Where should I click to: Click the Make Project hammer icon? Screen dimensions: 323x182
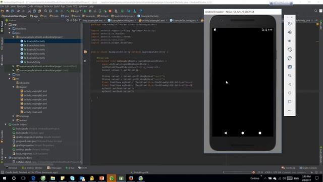[x=68, y=11]
